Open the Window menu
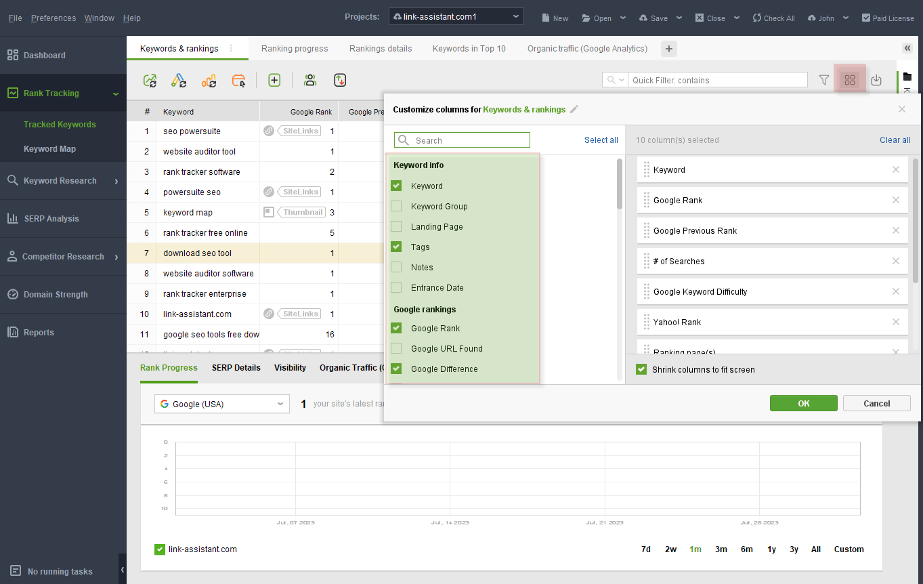This screenshot has height=584, width=923. (100, 18)
